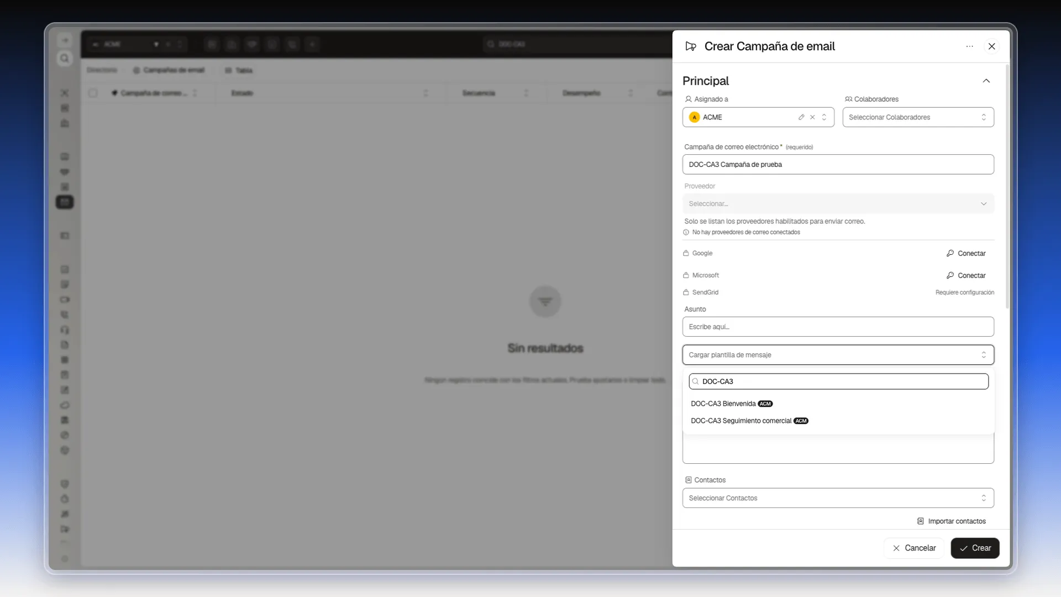Viewport: 1061px width, 597px height.
Task: Click the text Solo se listan los proveedores habilitados
Action: (x=774, y=222)
